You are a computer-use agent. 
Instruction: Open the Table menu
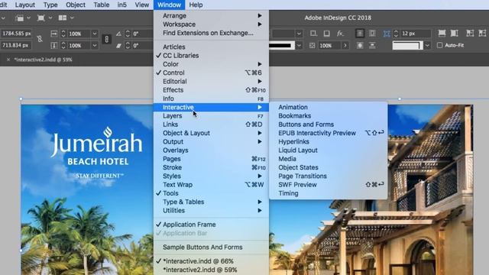point(102,5)
